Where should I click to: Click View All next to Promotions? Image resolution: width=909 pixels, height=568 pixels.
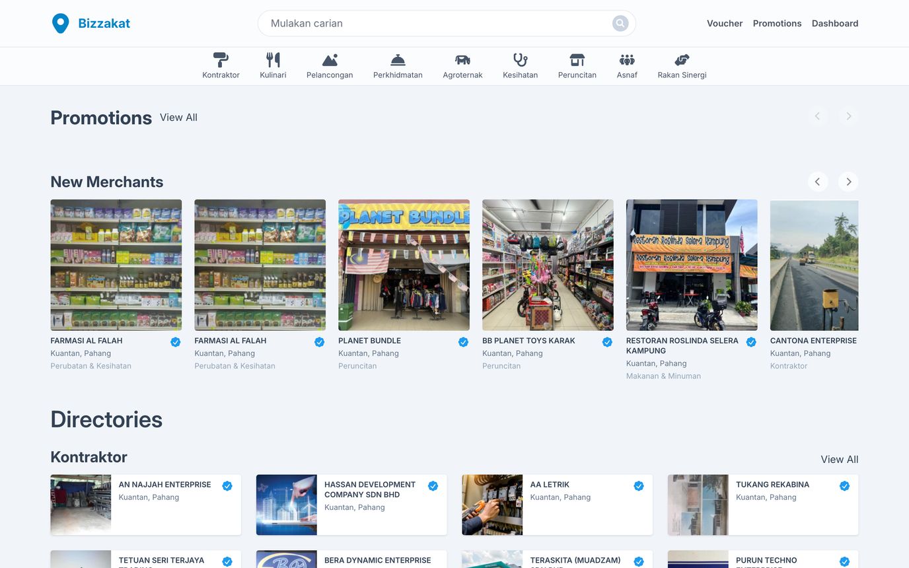coord(178,118)
